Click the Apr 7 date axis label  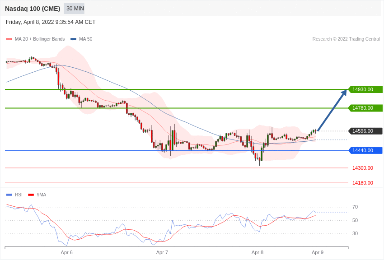click(162, 252)
